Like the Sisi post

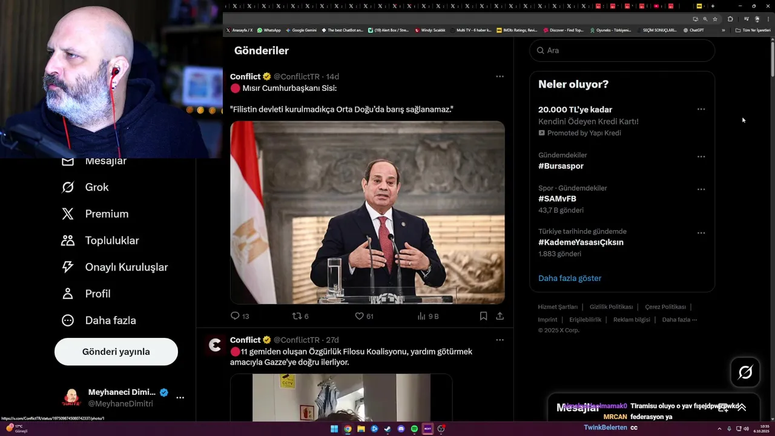tap(364, 316)
